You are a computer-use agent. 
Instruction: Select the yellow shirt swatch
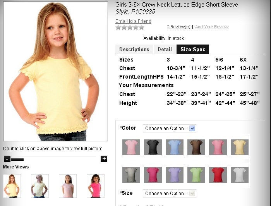pos(240,147)
